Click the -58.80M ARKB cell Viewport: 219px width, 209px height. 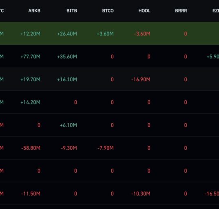[x=31, y=148]
